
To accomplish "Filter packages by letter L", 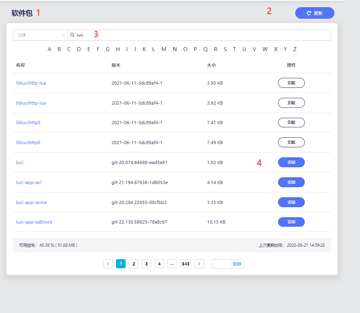I will (154, 50).
